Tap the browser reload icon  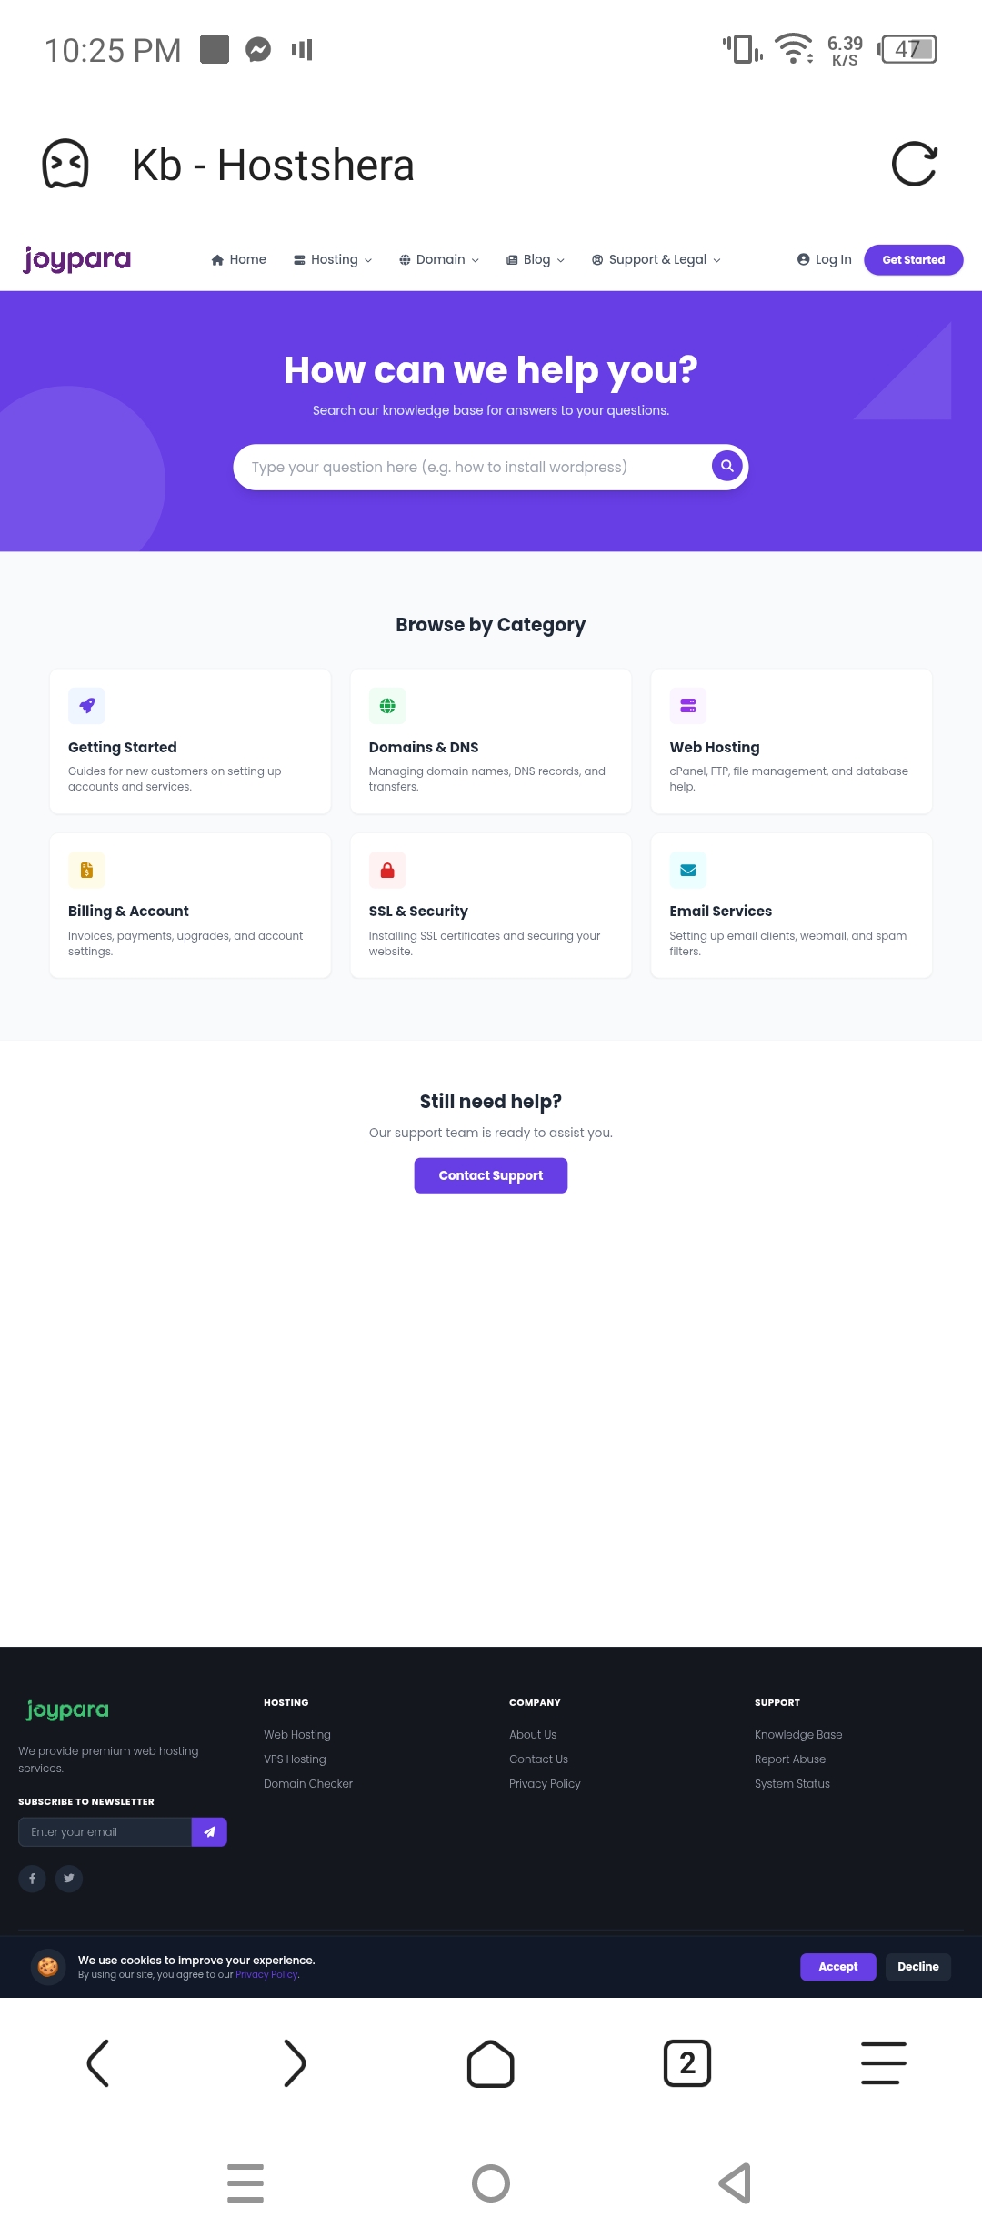click(x=914, y=165)
